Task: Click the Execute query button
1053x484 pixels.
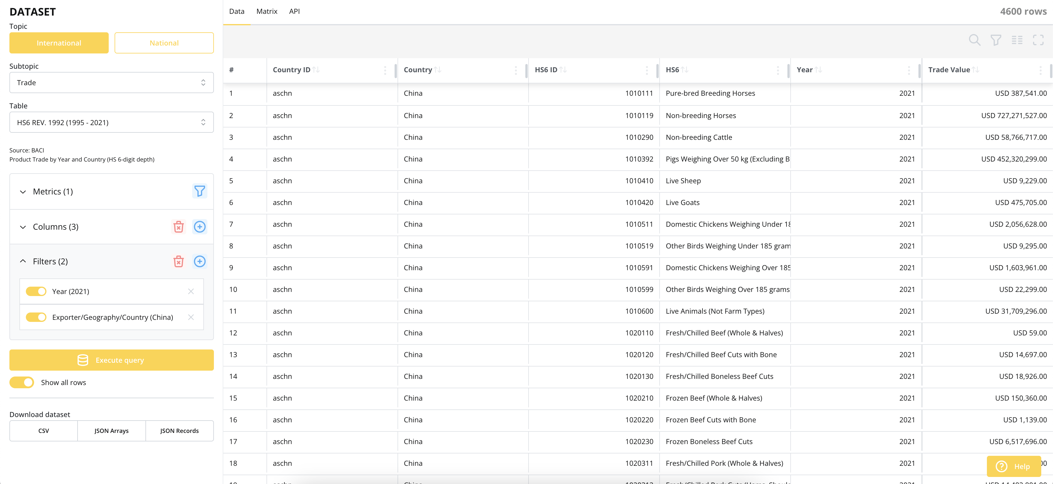Action: pyautogui.click(x=111, y=360)
